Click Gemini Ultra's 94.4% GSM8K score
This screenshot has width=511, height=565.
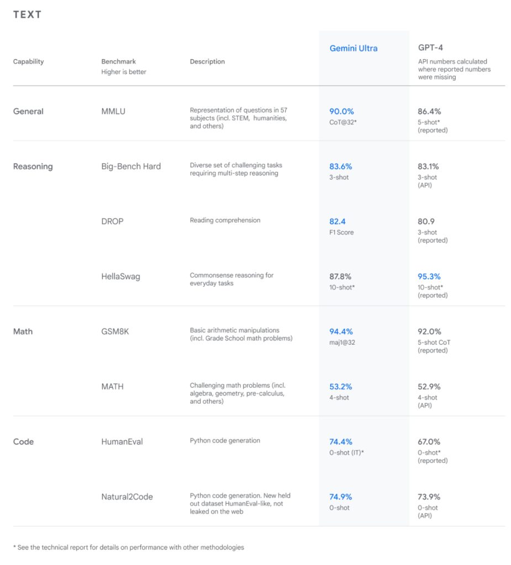[x=341, y=332]
